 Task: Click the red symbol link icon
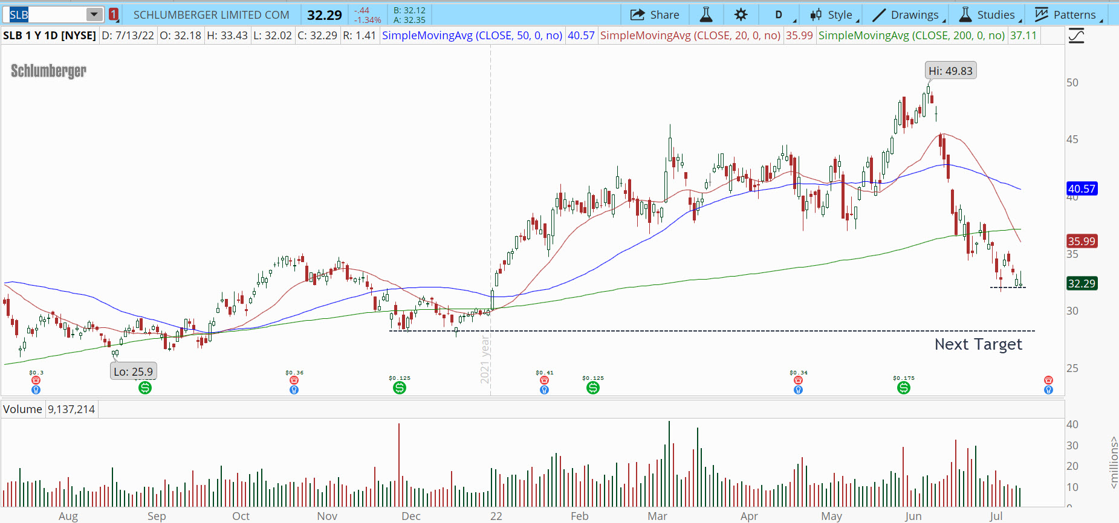pos(114,14)
